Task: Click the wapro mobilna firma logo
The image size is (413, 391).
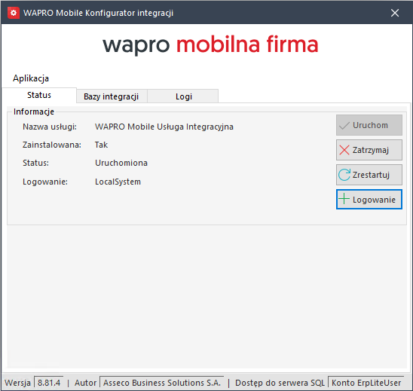Action: pos(210,44)
